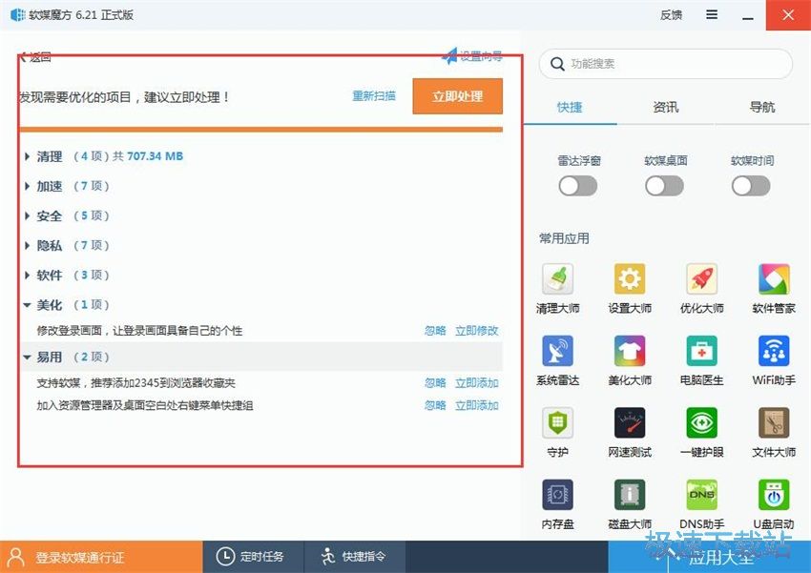Open 美化大师 shirt icon
This screenshot has height=573, width=811.
(630, 351)
